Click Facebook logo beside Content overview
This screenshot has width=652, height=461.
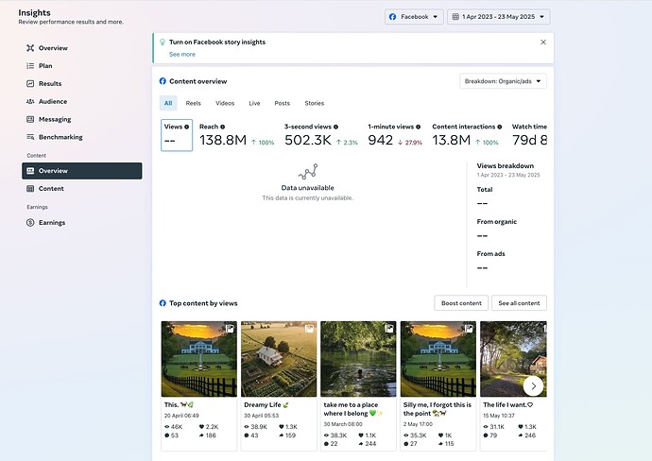point(163,81)
